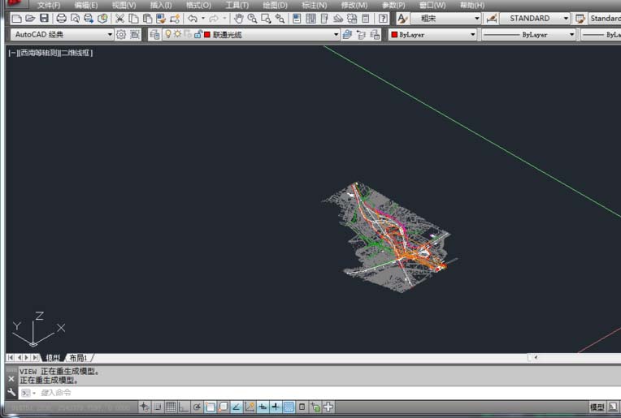The width and height of the screenshot is (621, 418).
Task: Click the Cut scissors icon
Action: pos(119,18)
